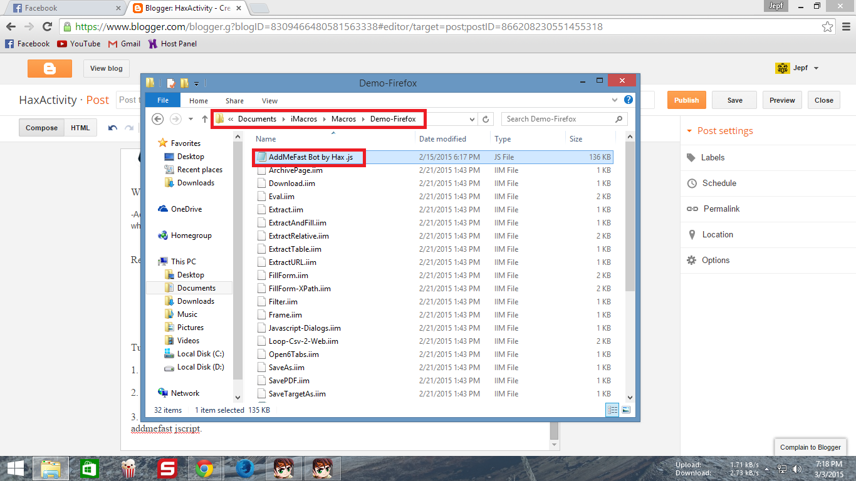The height and width of the screenshot is (481, 856).
Task: Click the Save button in Blogger
Action: coord(734,100)
